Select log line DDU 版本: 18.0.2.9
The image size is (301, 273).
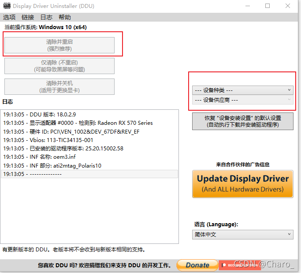click(89, 115)
